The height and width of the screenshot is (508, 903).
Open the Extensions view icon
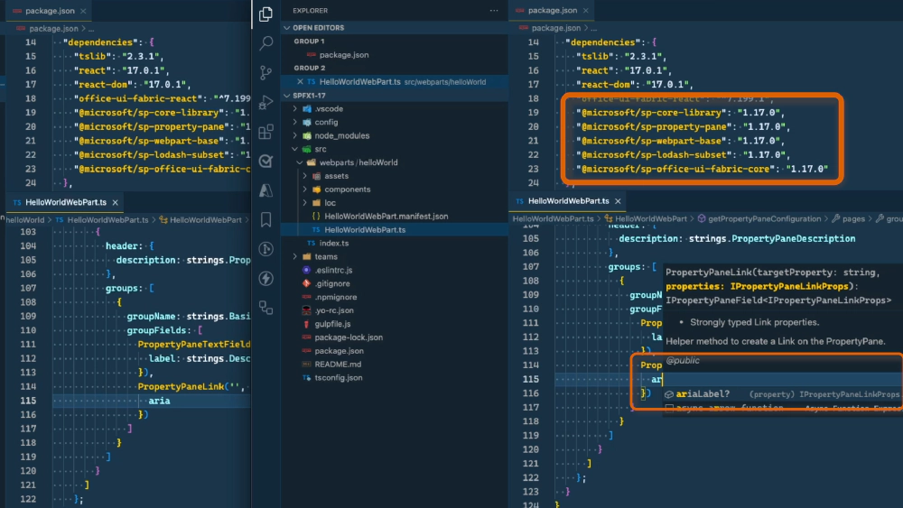(x=265, y=132)
